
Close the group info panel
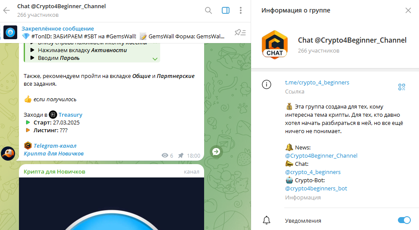pos(408,10)
